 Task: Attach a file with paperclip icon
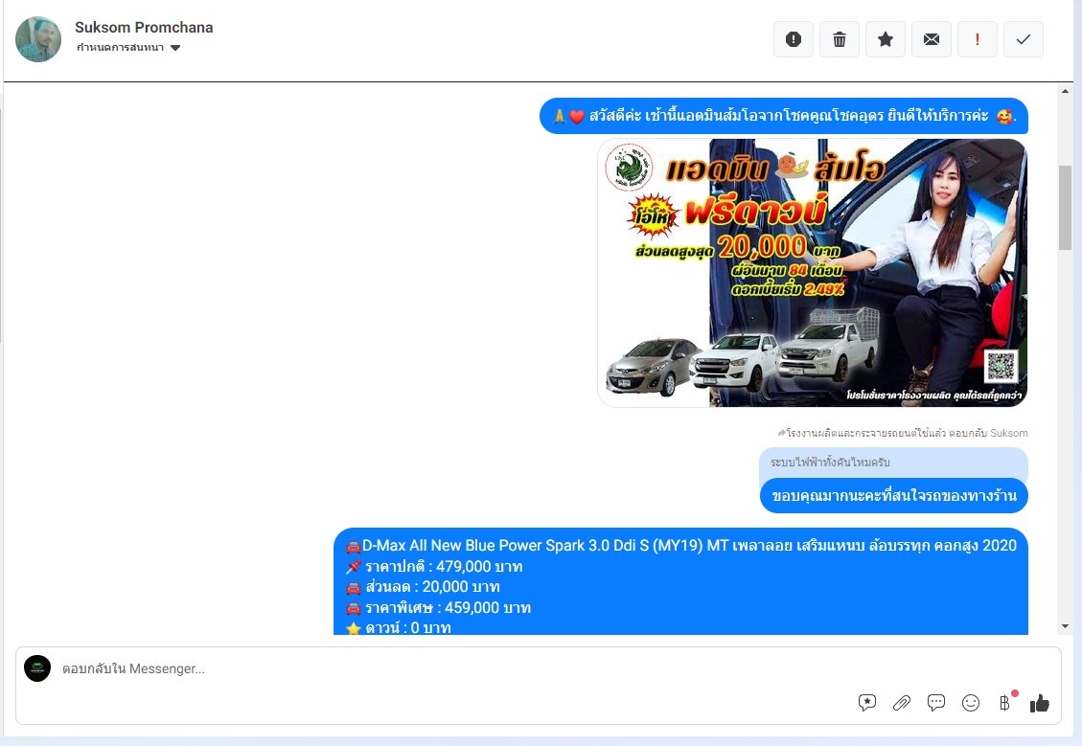point(901,703)
